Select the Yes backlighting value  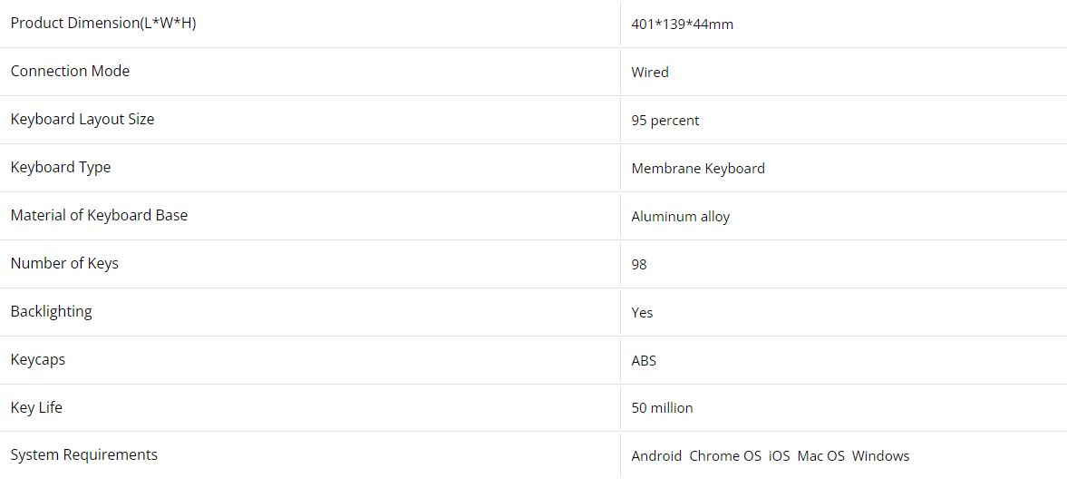[642, 313]
